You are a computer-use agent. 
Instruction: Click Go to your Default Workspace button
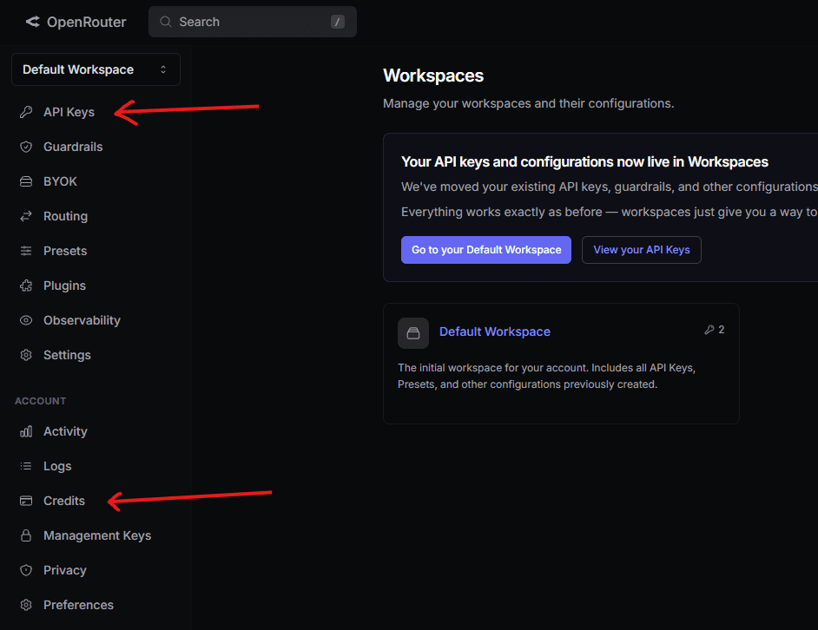tap(486, 250)
